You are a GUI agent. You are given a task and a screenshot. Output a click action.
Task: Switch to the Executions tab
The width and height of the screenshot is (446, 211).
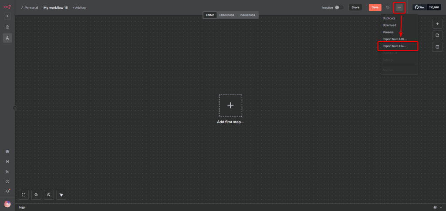tap(226, 15)
